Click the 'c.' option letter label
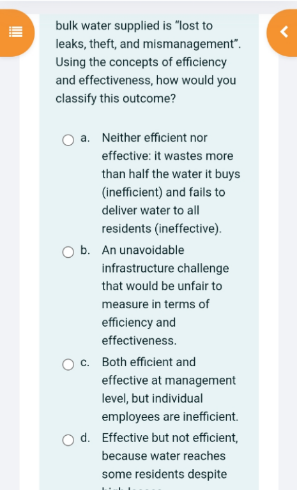Viewport: 297px width, 490px height. point(85,362)
